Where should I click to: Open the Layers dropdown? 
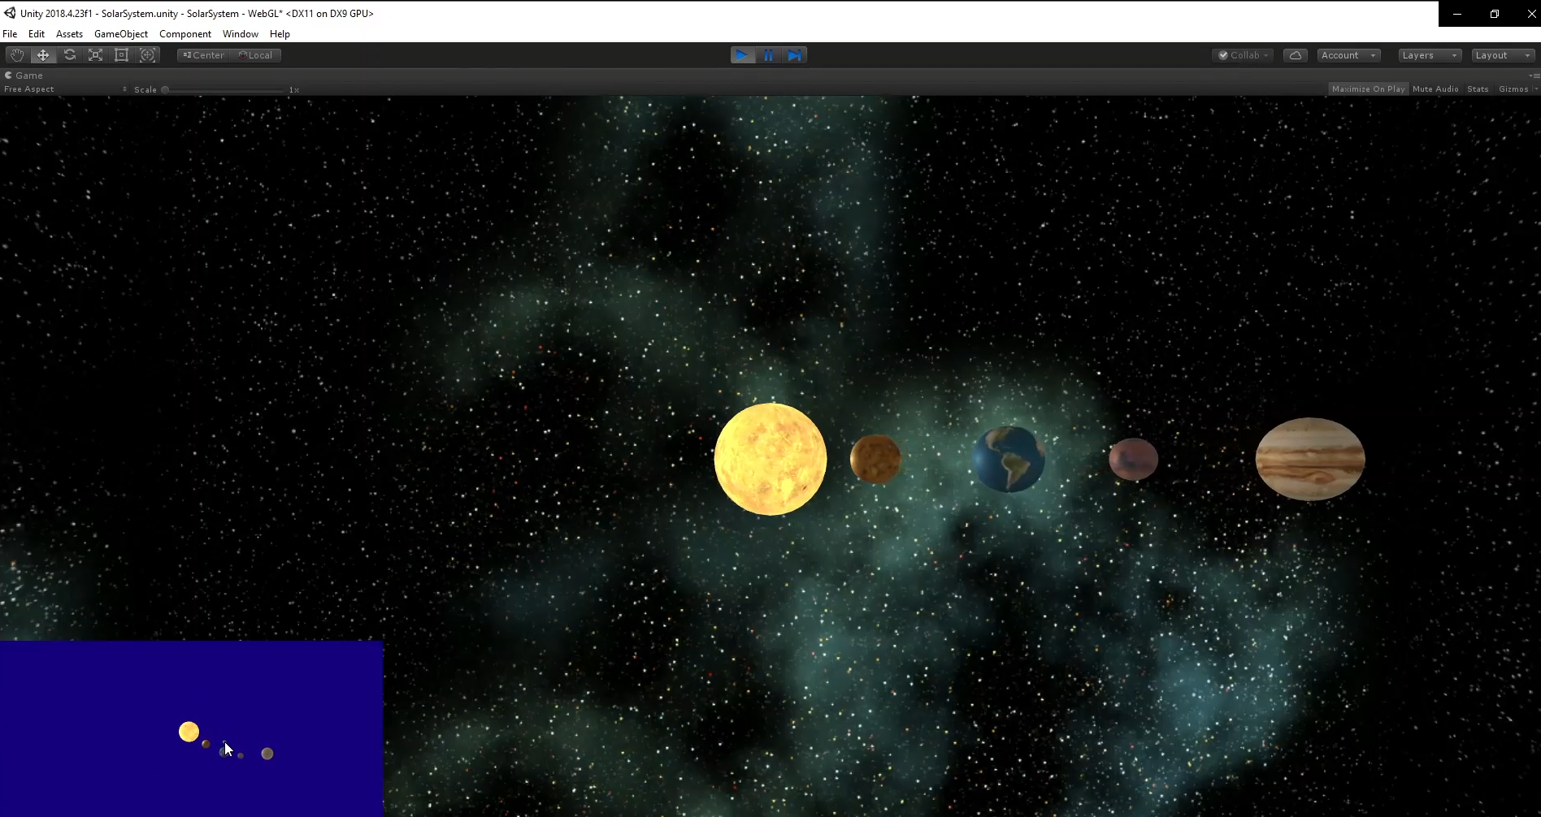tap(1428, 54)
